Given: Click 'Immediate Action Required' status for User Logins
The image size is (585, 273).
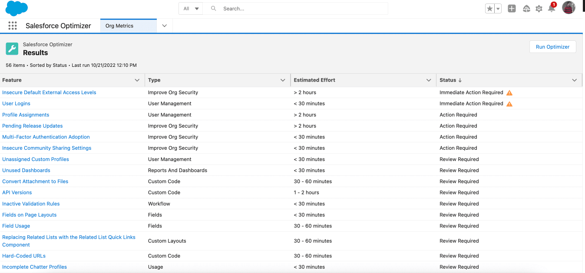Looking at the screenshot, I should [471, 104].
